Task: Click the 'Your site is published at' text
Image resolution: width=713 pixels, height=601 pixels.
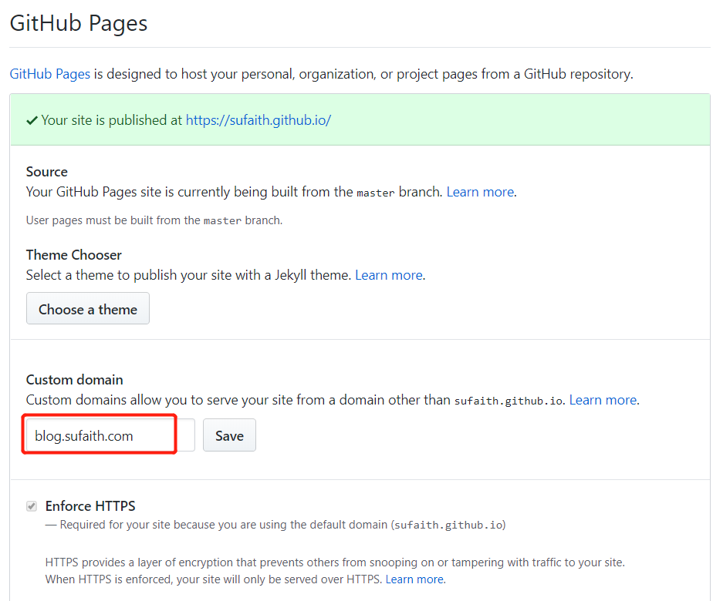Action: pyautogui.click(x=111, y=120)
